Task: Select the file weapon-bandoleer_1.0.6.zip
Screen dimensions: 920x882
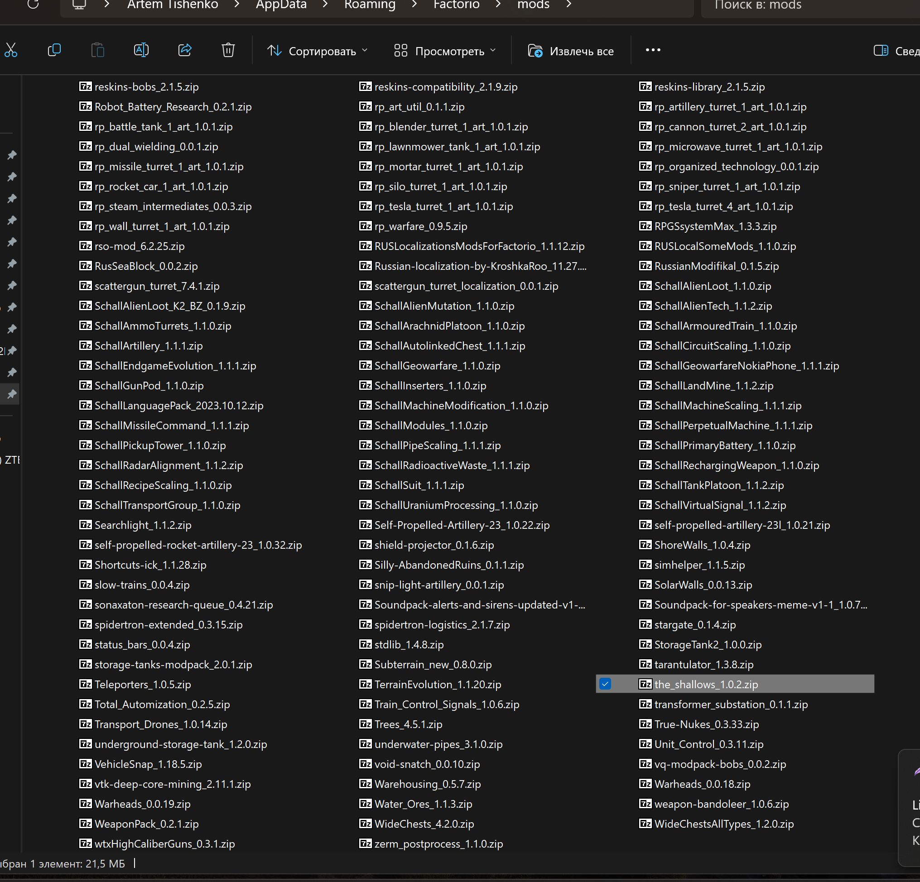Action: click(722, 804)
